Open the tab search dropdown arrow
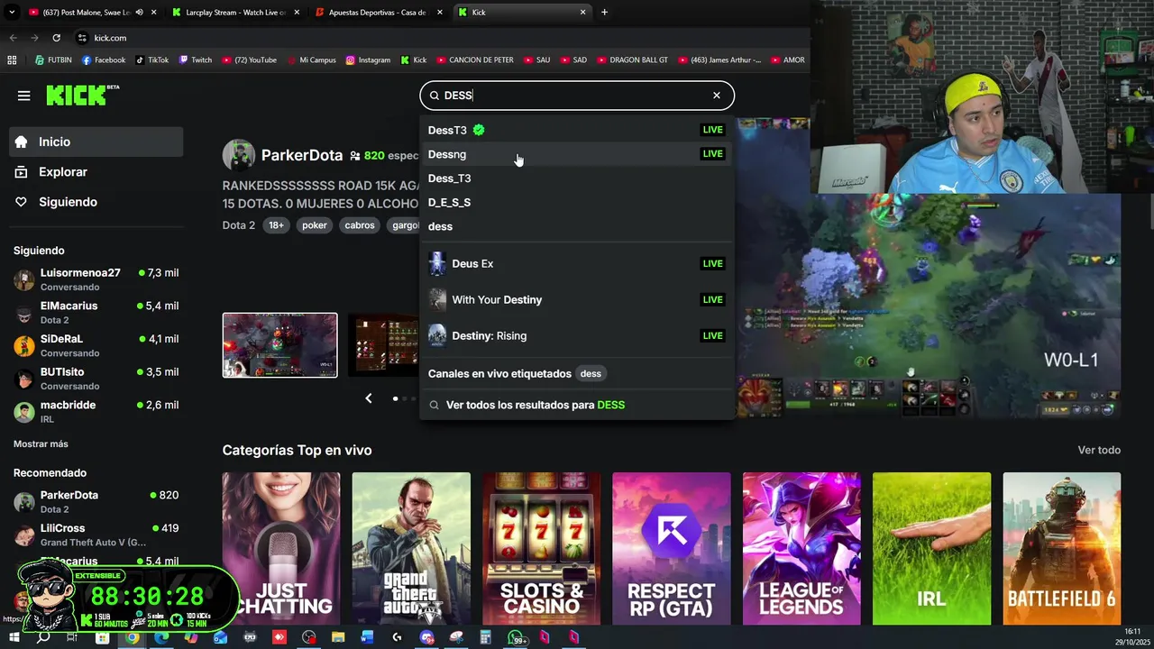 click(13, 13)
